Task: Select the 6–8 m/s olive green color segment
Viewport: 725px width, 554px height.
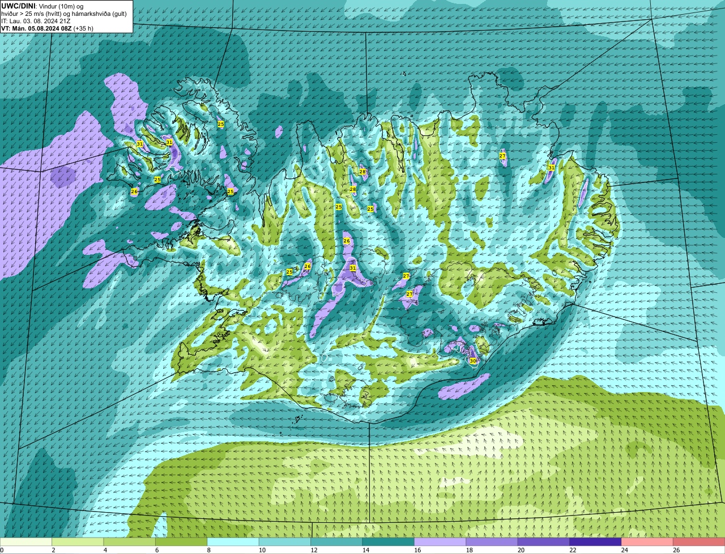Action: (x=181, y=542)
